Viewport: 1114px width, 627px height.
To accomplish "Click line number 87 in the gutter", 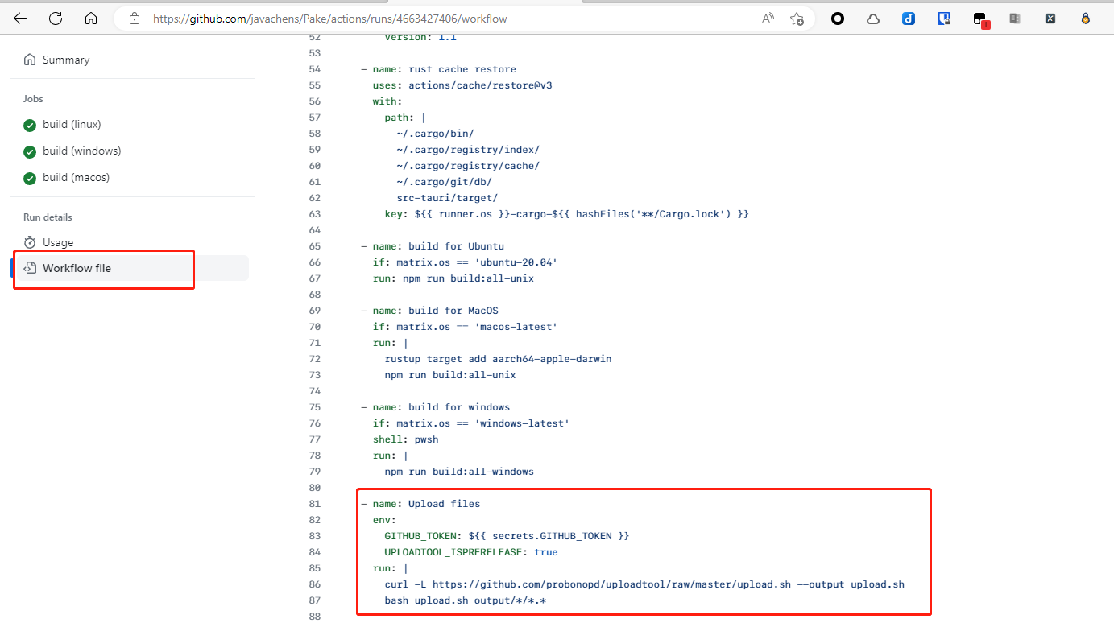I will point(314,600).
